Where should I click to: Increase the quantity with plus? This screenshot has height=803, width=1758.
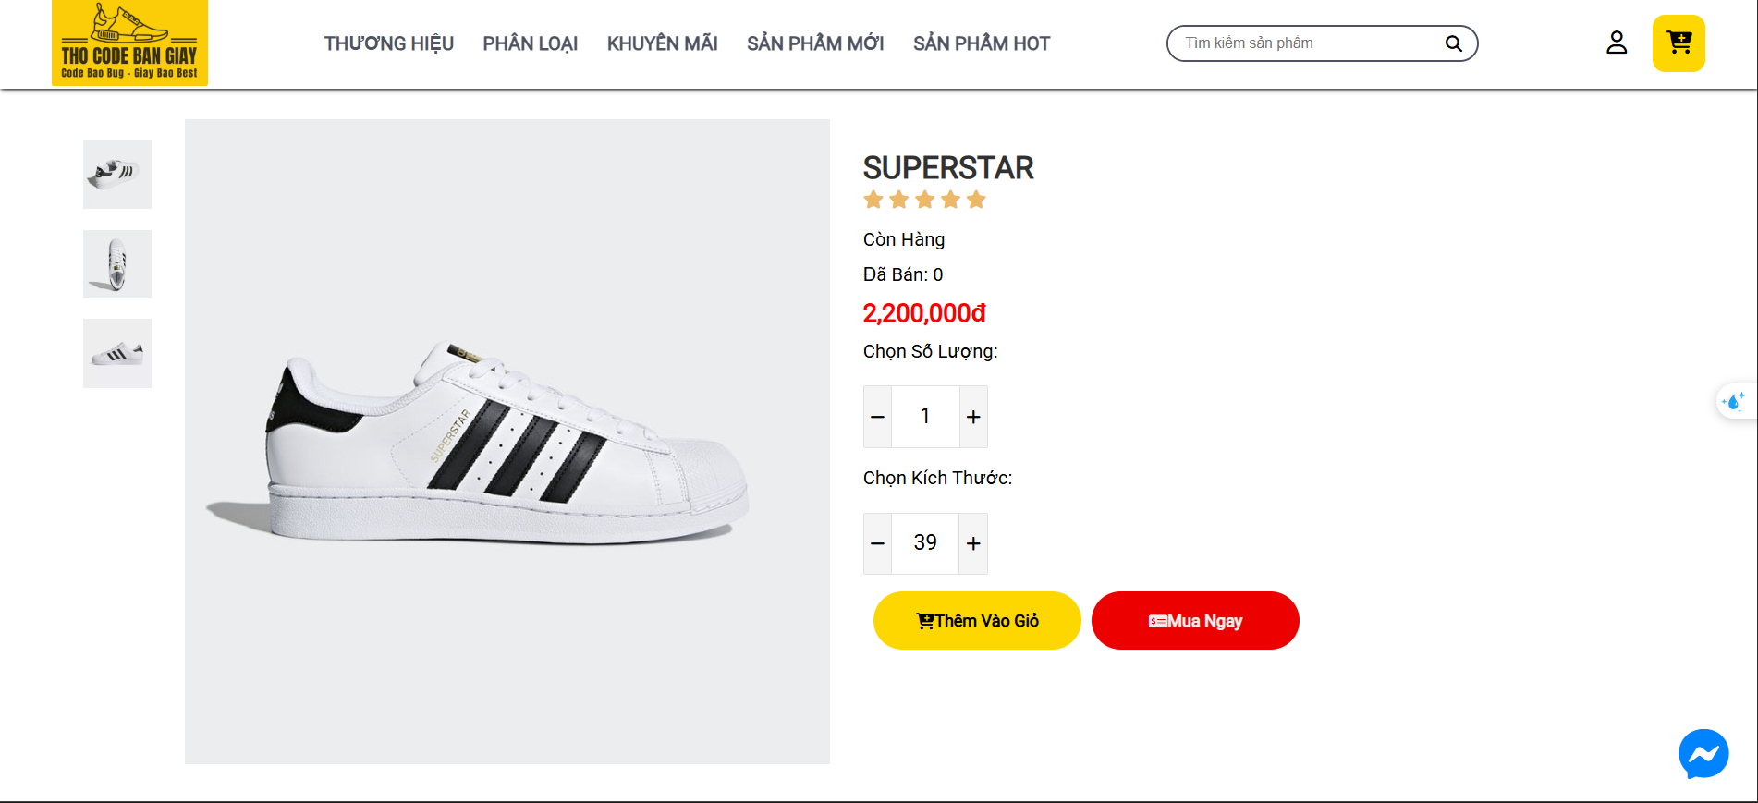[973, 417]
